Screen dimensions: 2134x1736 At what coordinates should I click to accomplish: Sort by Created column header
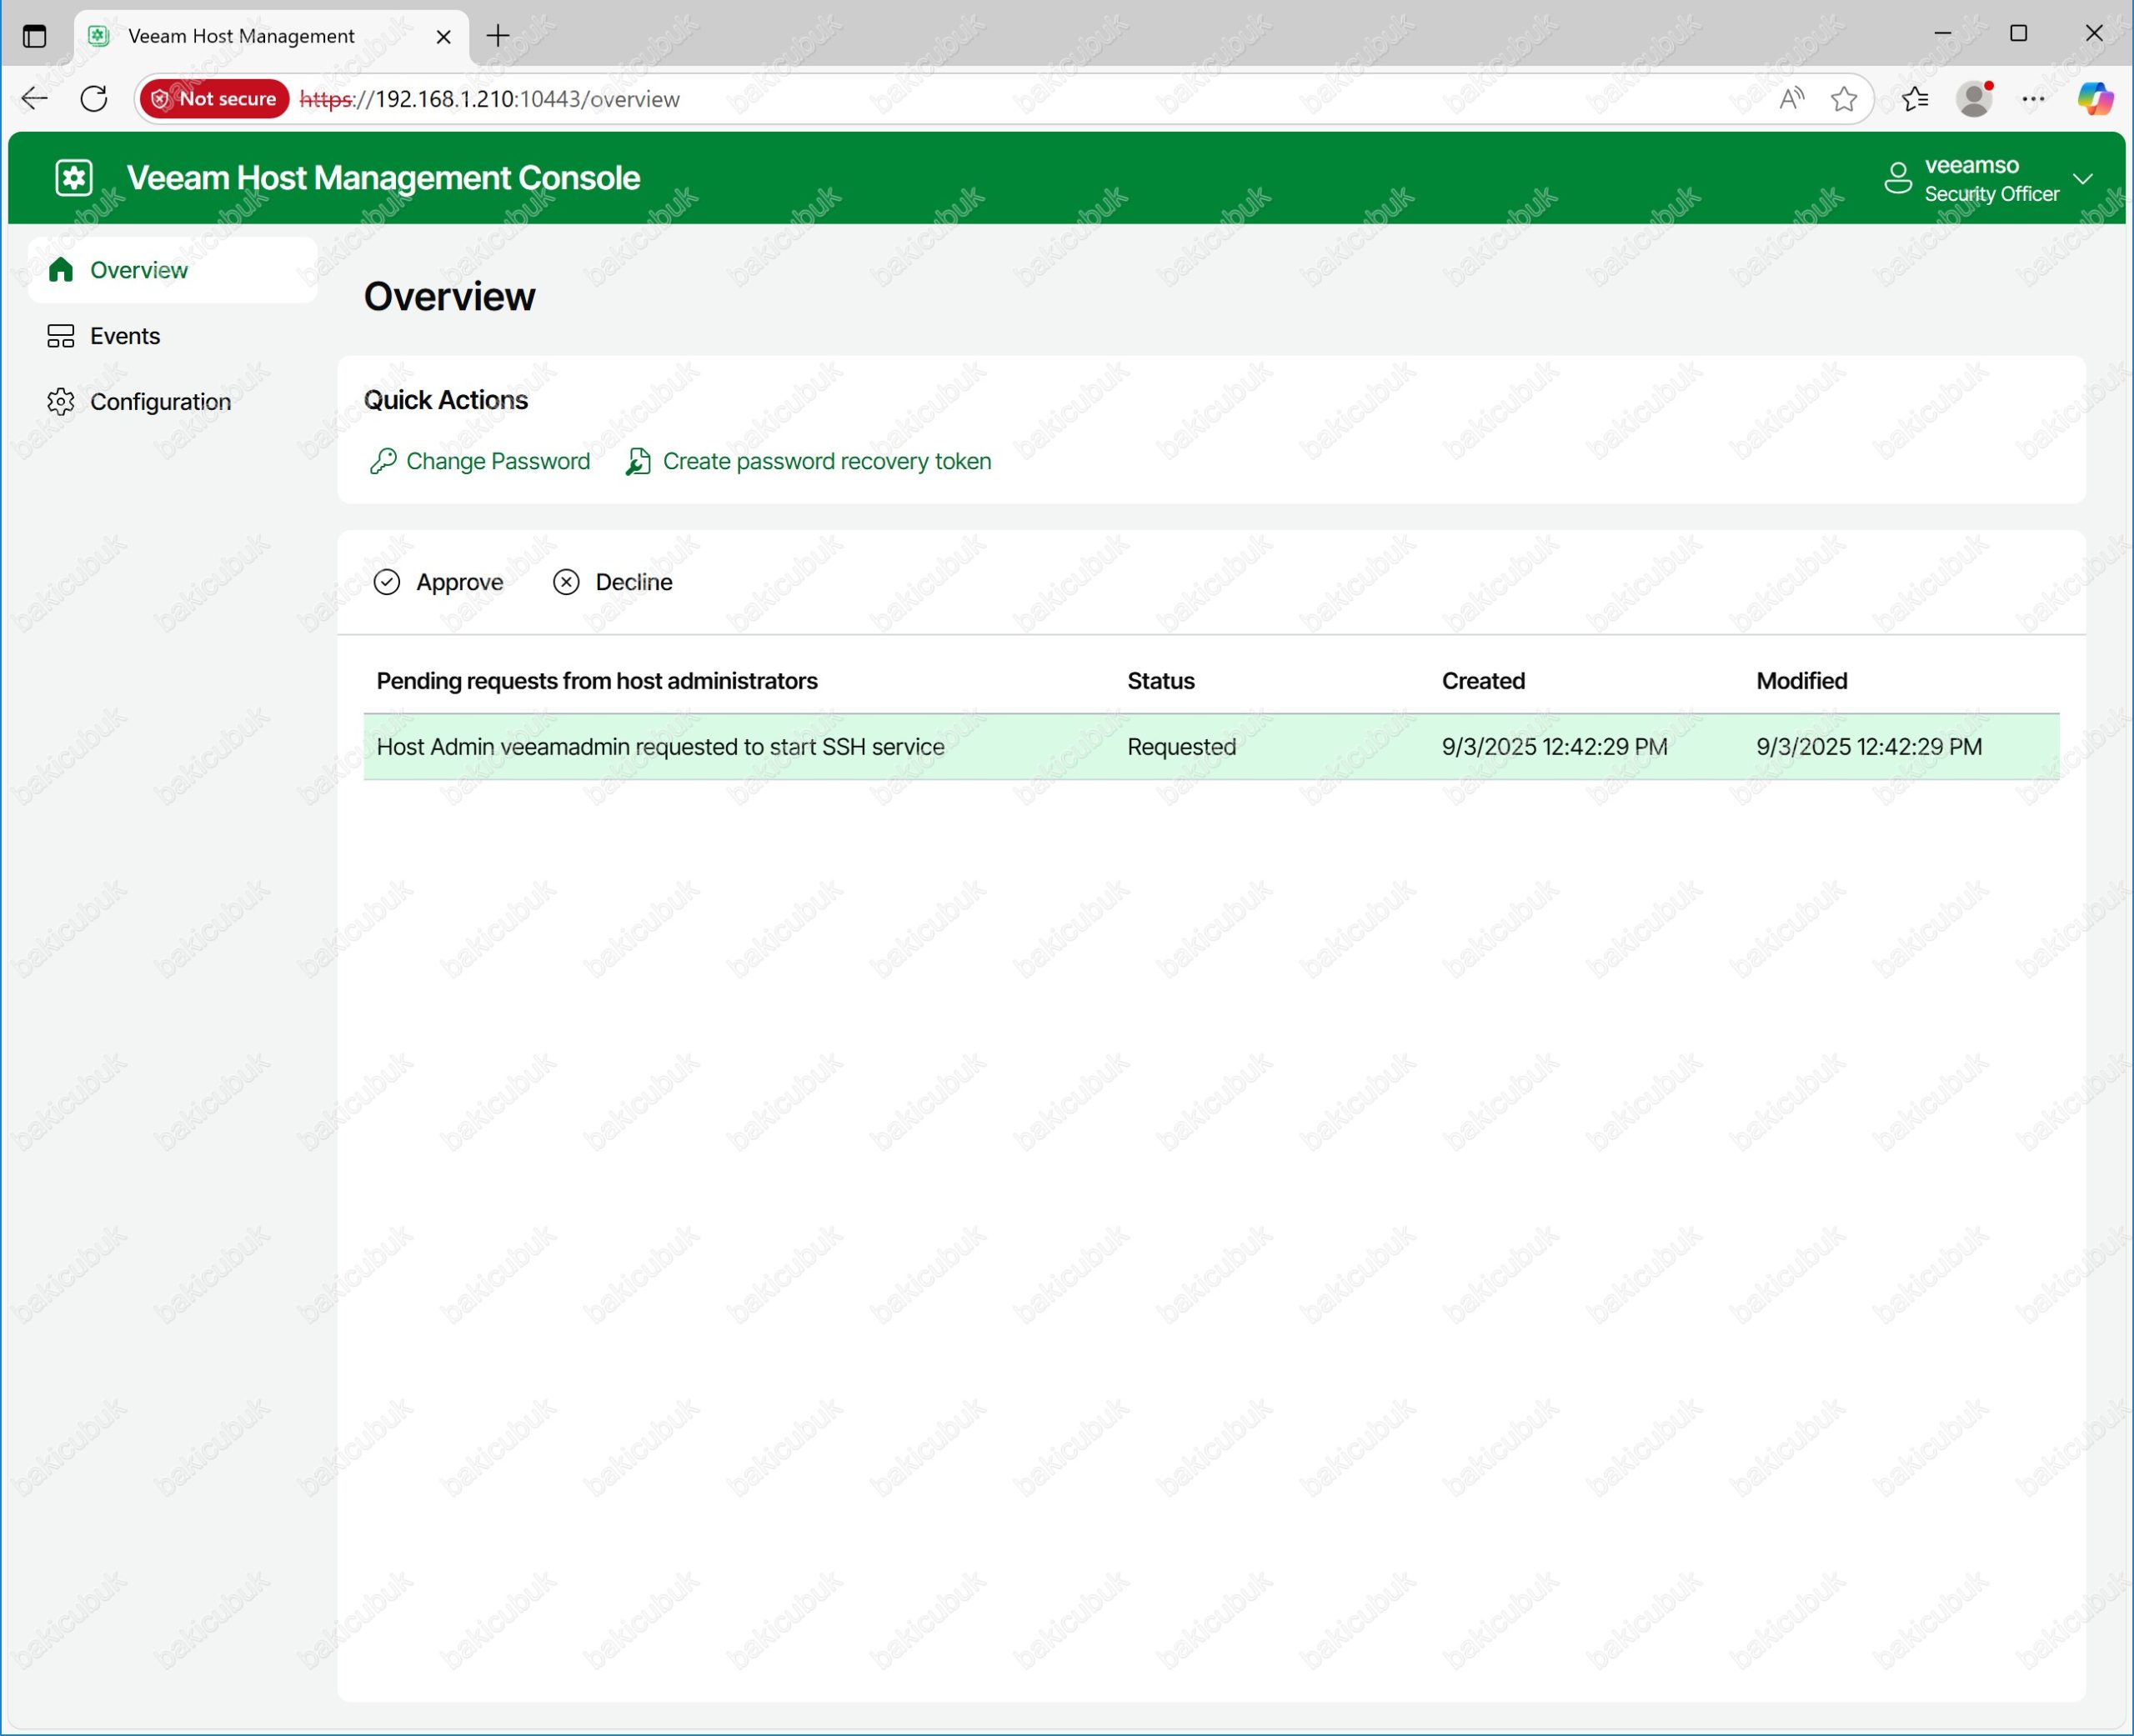click(x=1483, y=681)
